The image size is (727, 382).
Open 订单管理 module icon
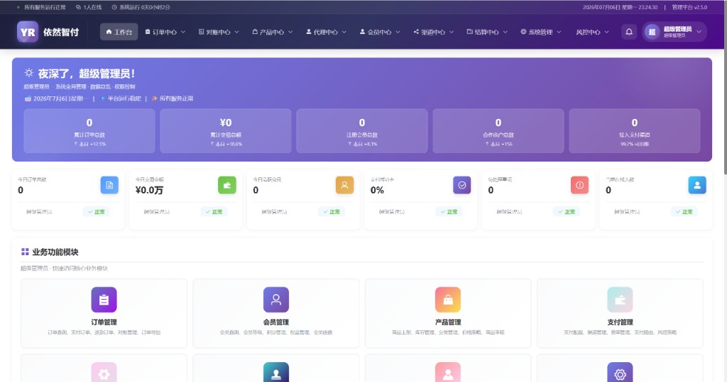click(x=104, y=300)
